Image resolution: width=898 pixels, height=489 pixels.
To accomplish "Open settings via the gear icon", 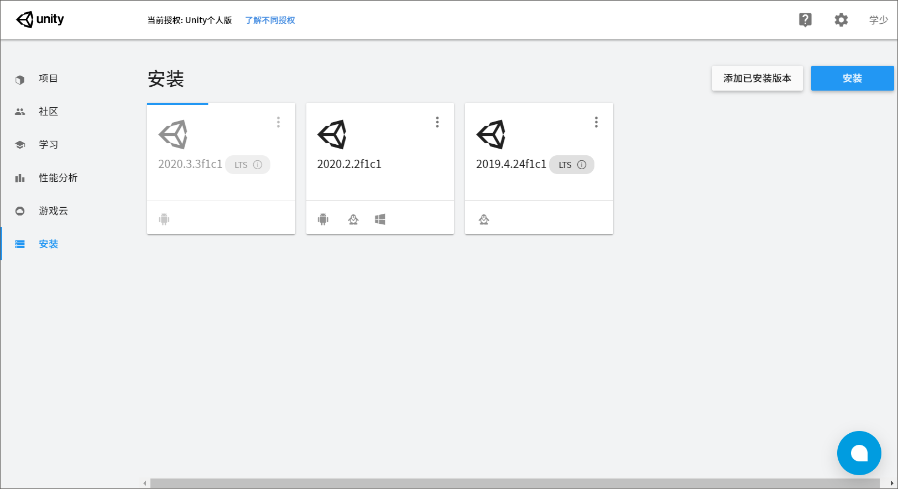I will (x=841, y=20).
